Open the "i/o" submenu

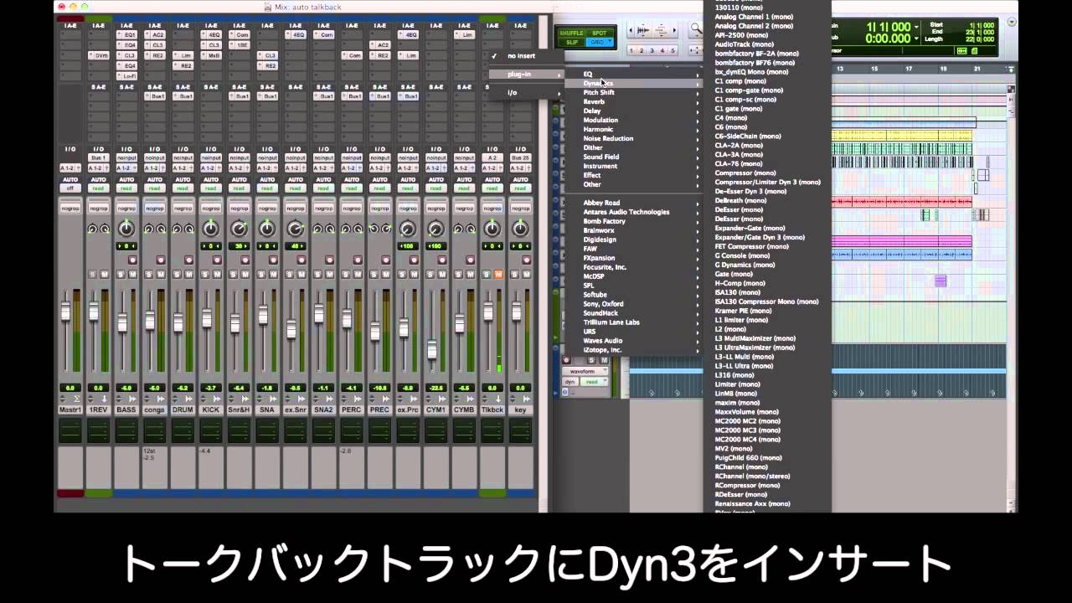(525, 93)
